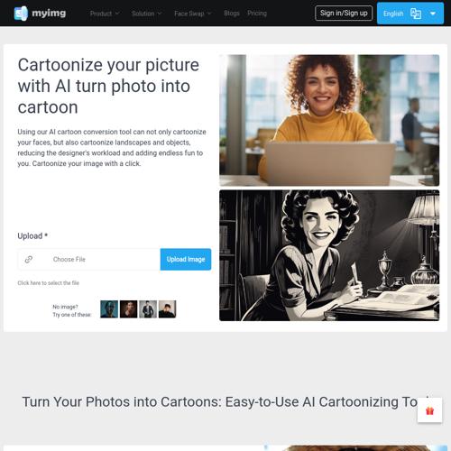The height and width of the screenshot is (451, 451).
Task: Expand the Product dropdown menu
Action: pyautogui.click(x=105, y=14)
